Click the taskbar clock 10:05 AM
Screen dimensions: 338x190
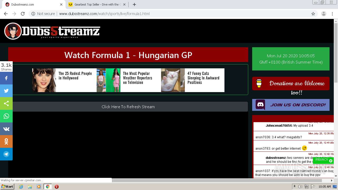(325, 187)
